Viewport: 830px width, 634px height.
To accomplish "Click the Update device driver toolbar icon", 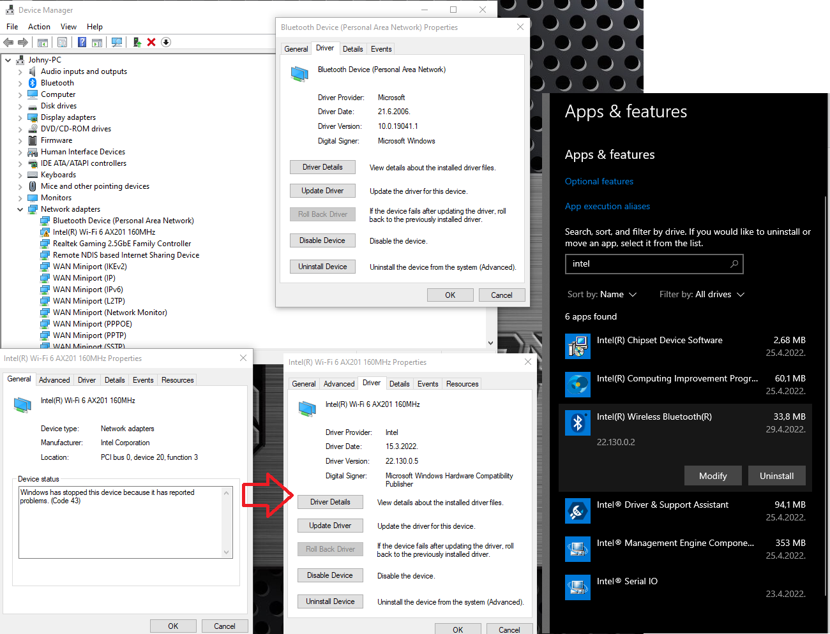I will (x=137, y=43).
